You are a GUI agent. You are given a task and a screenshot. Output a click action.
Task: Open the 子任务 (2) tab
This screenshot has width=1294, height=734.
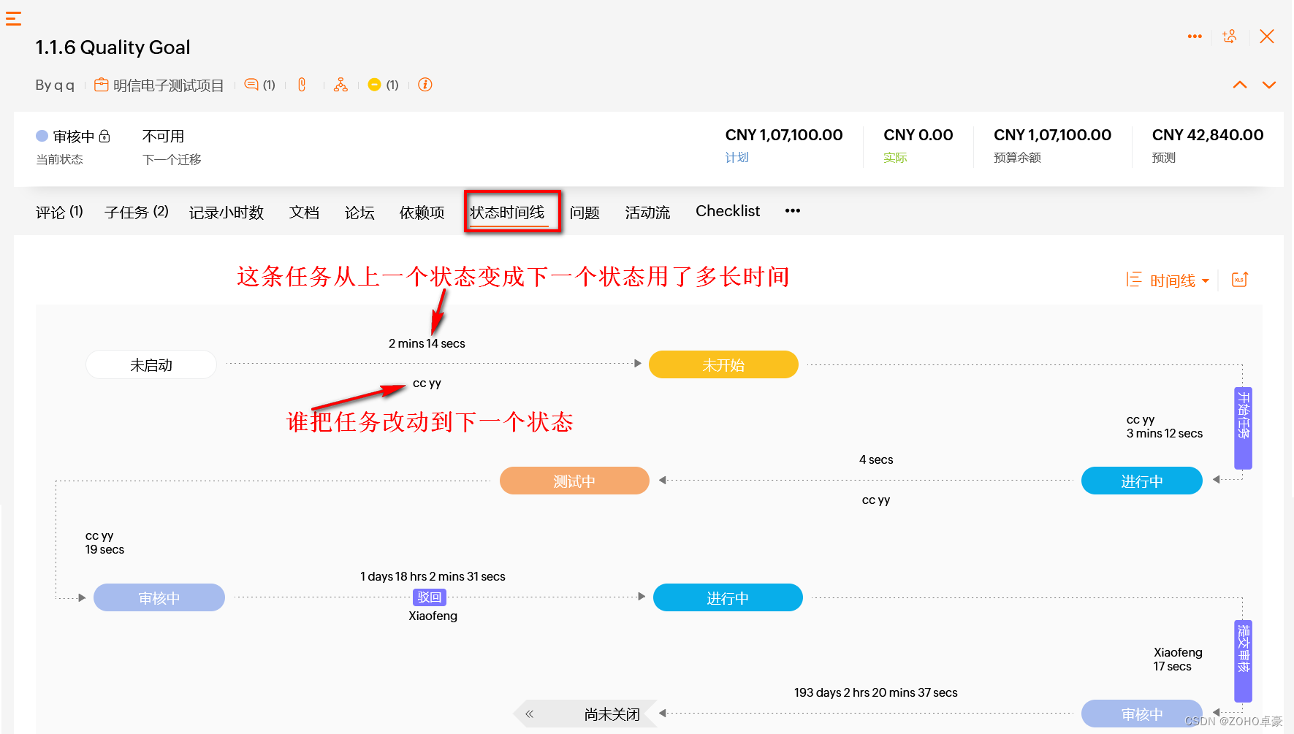click(137, 212)
